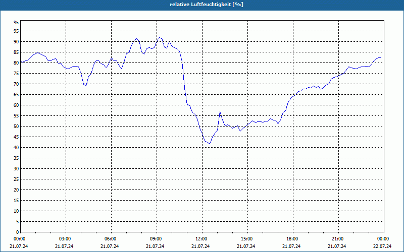The image size is (404, 252).
Task: Pick the 15 y-axis label
Action: (x=16, y=200)
